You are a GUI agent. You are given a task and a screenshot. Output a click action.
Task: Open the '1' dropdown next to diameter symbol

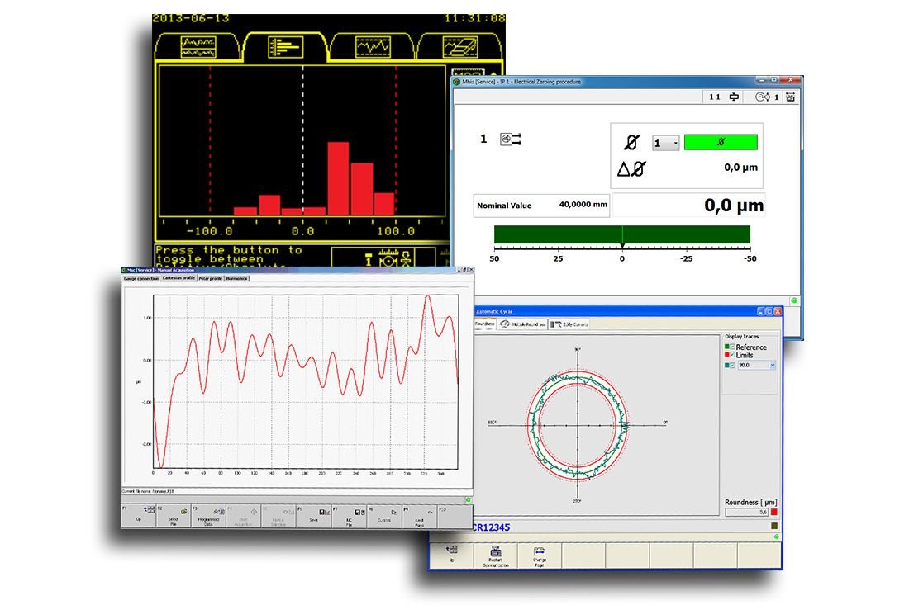(665, 143)
